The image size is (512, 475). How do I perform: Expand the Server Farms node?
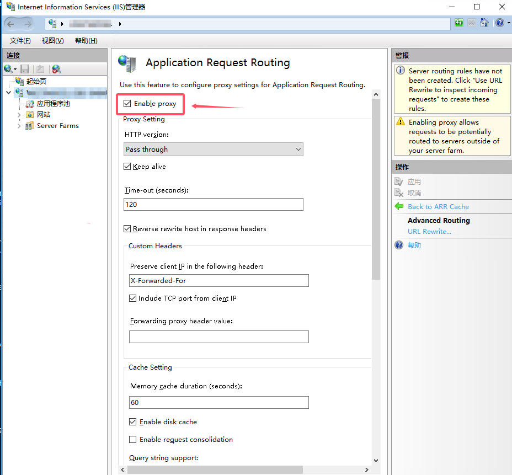19,125
